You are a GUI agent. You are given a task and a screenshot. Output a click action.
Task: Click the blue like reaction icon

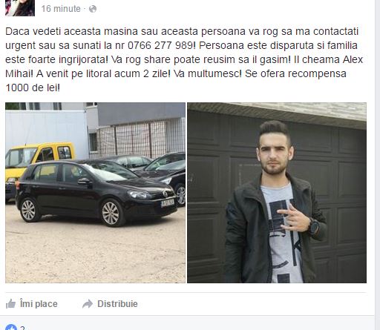(x=11, y=327)
